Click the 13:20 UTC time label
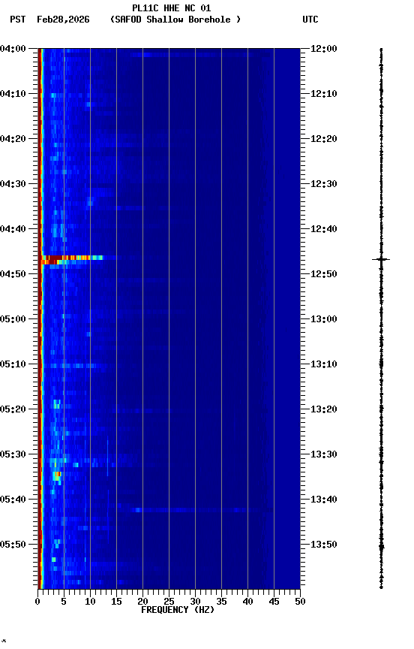This screenshot has height=649, width=414. pyautogui.click(x=324, y=409)
